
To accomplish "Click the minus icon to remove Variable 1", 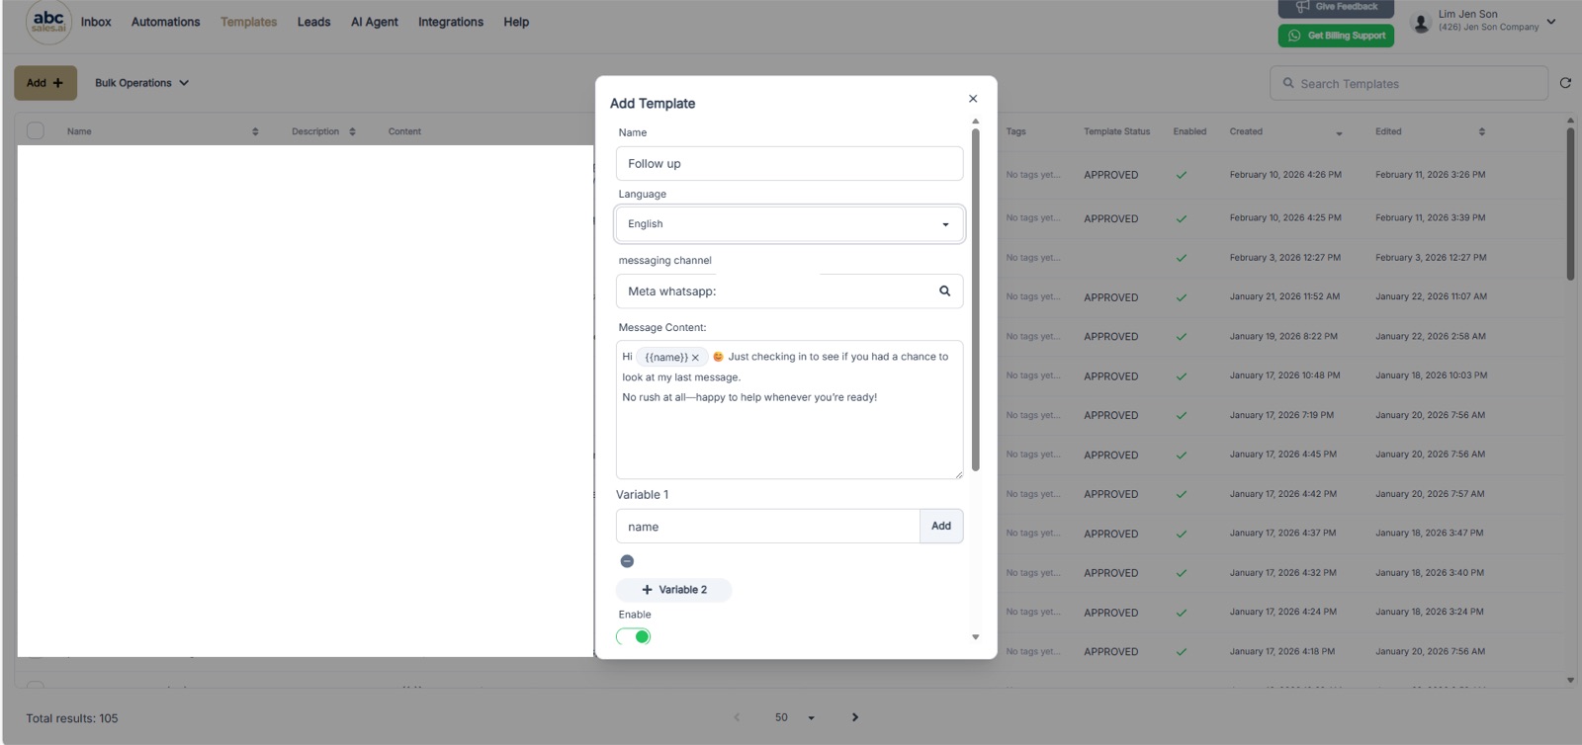I will (627, 561).
